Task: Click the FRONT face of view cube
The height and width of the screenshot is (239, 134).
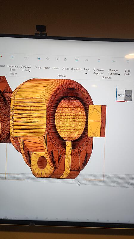Action: point(121,95)
